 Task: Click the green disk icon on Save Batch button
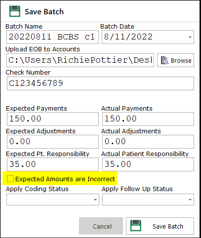136,226
